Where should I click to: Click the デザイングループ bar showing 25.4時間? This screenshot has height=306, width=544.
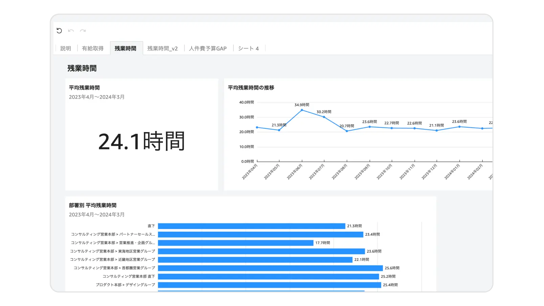tap(269, 285)
